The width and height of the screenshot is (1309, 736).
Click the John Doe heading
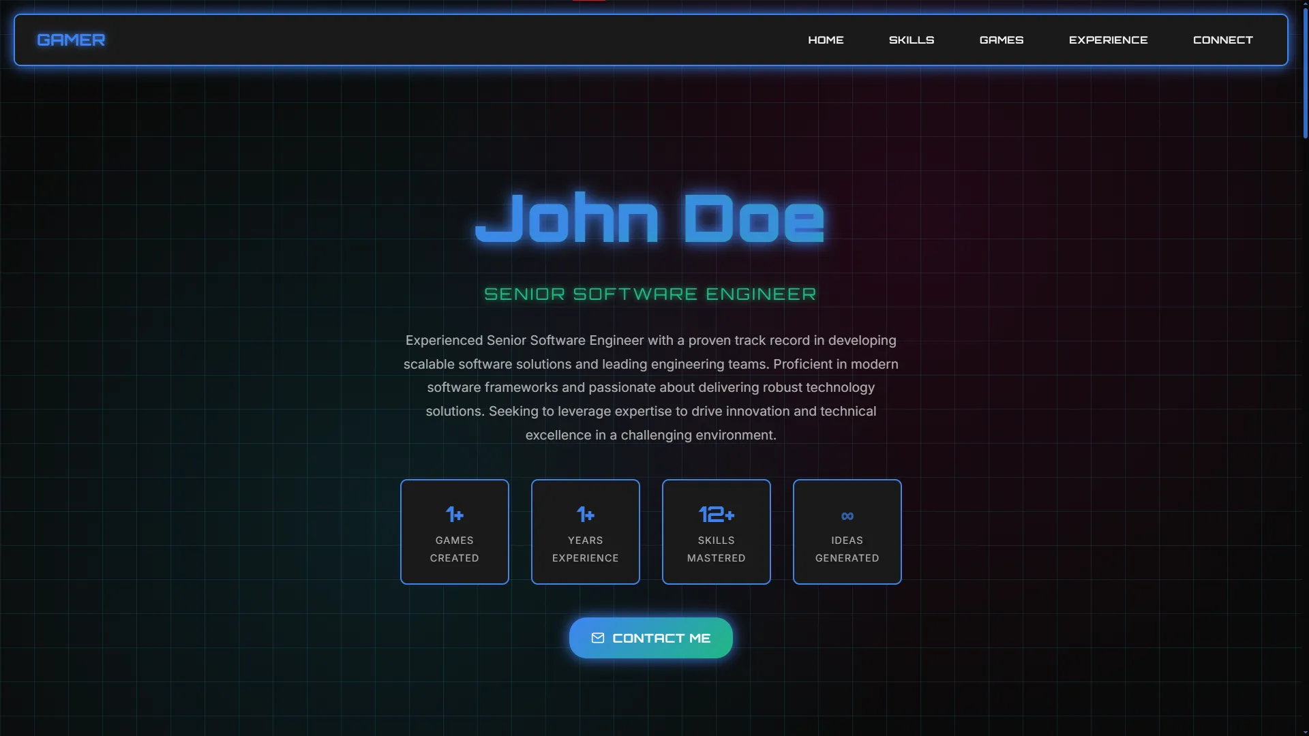pyautogui.click(x=650, y=218)
